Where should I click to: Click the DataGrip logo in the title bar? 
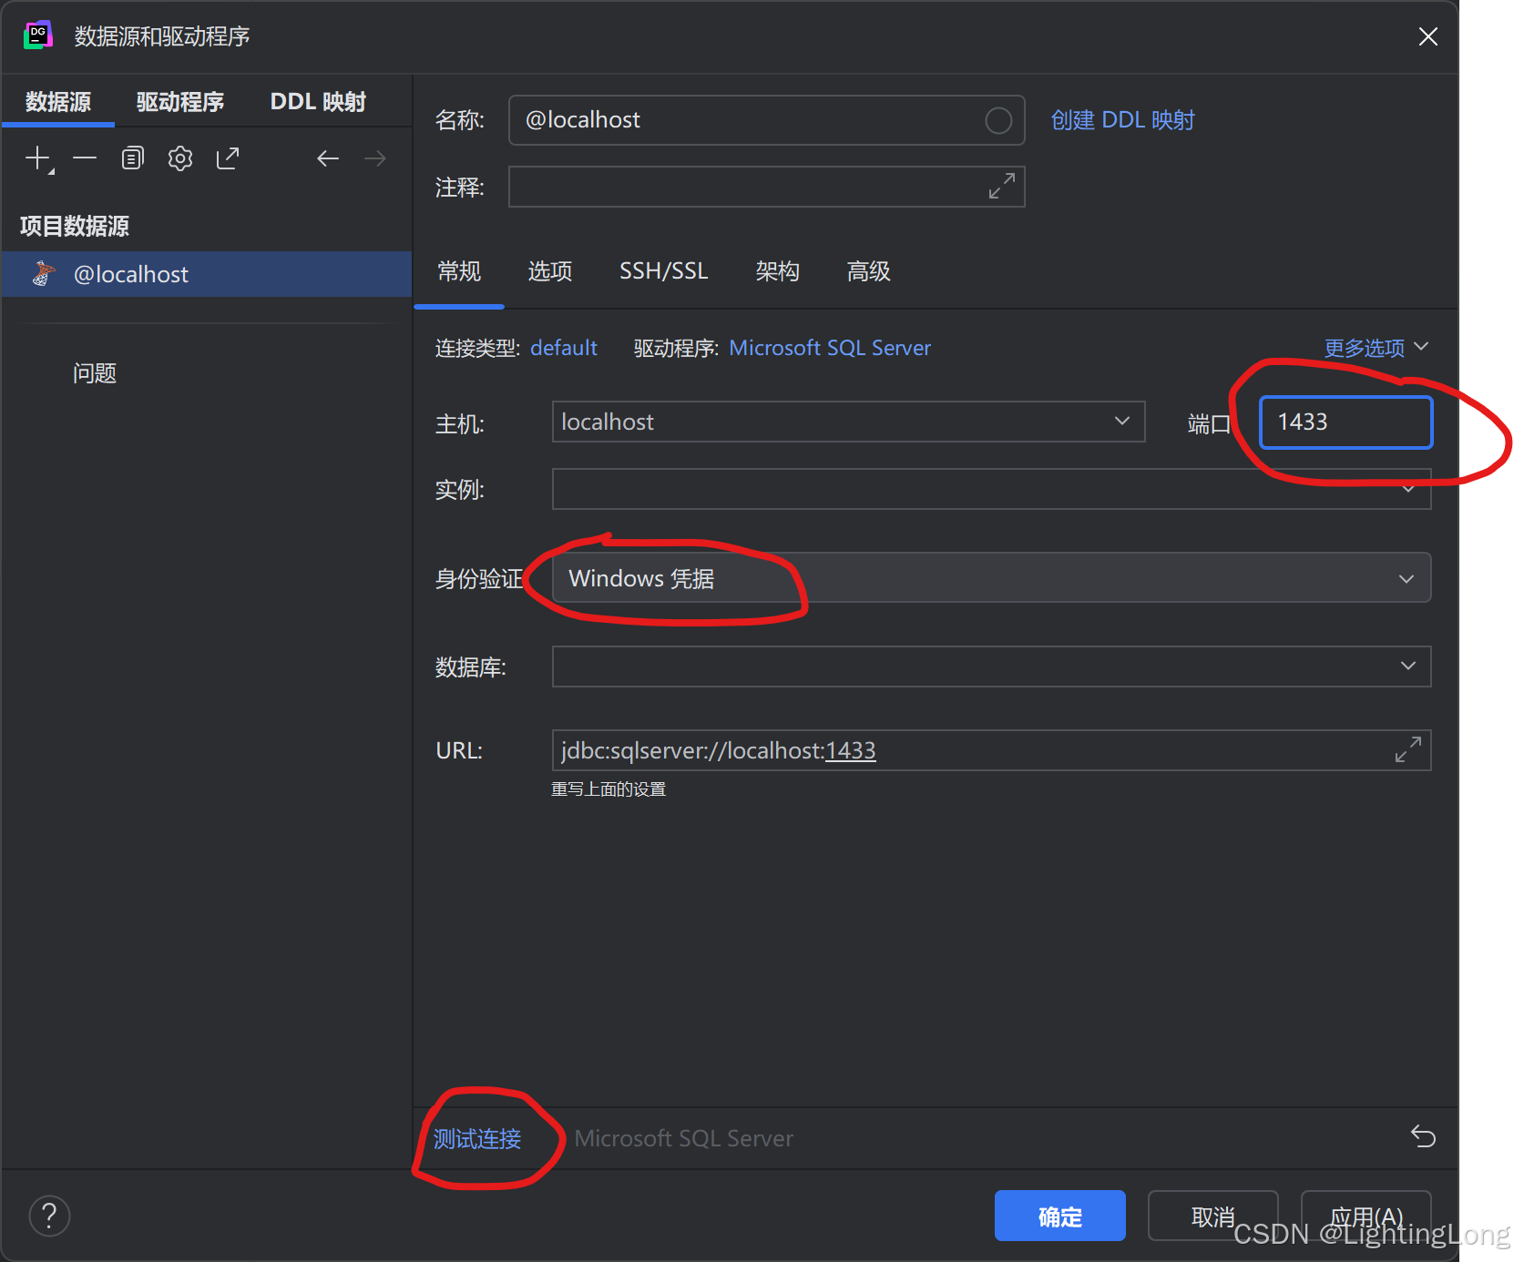point(38,36)
